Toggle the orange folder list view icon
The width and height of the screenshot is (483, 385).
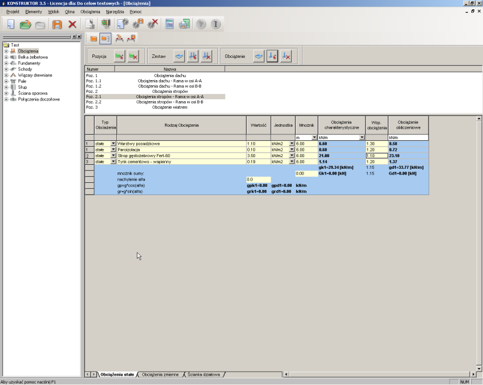(x=105, y=39)
